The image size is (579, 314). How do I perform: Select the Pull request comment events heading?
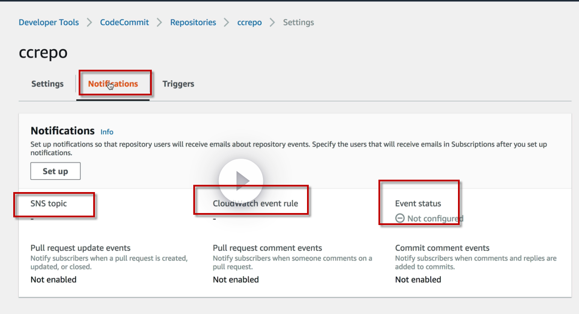267,248
